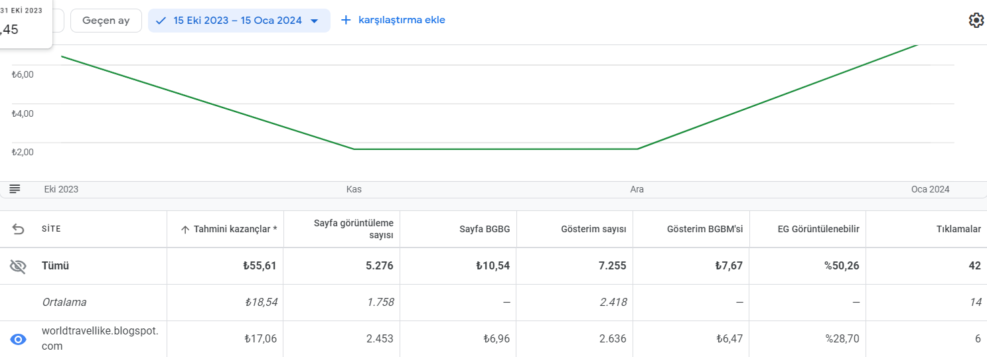Click the checkmark in the date range chip
Viewport: 987px width, 357px height.
pos(161,21)
